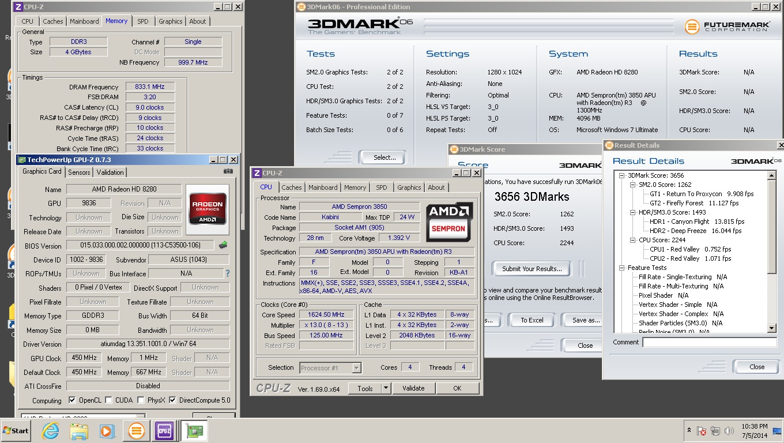
Task: Select GT1 - Return To Proxycon row
Action: (x=702, y=194)
